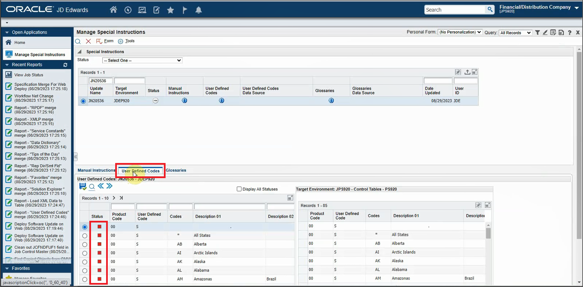Image resolution: width=583 pixels, height=287 pixels.
Task: Click Manual Instructions info icon for JN20536
Action: [x=184, y=100]
